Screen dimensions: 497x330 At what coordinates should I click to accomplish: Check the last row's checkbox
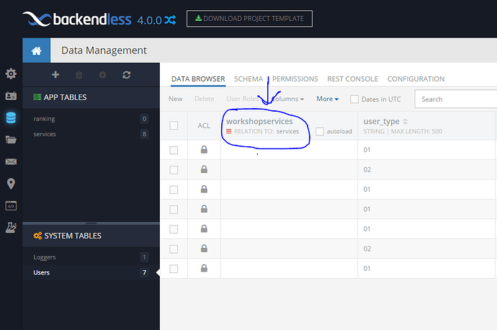click(174, 269)
